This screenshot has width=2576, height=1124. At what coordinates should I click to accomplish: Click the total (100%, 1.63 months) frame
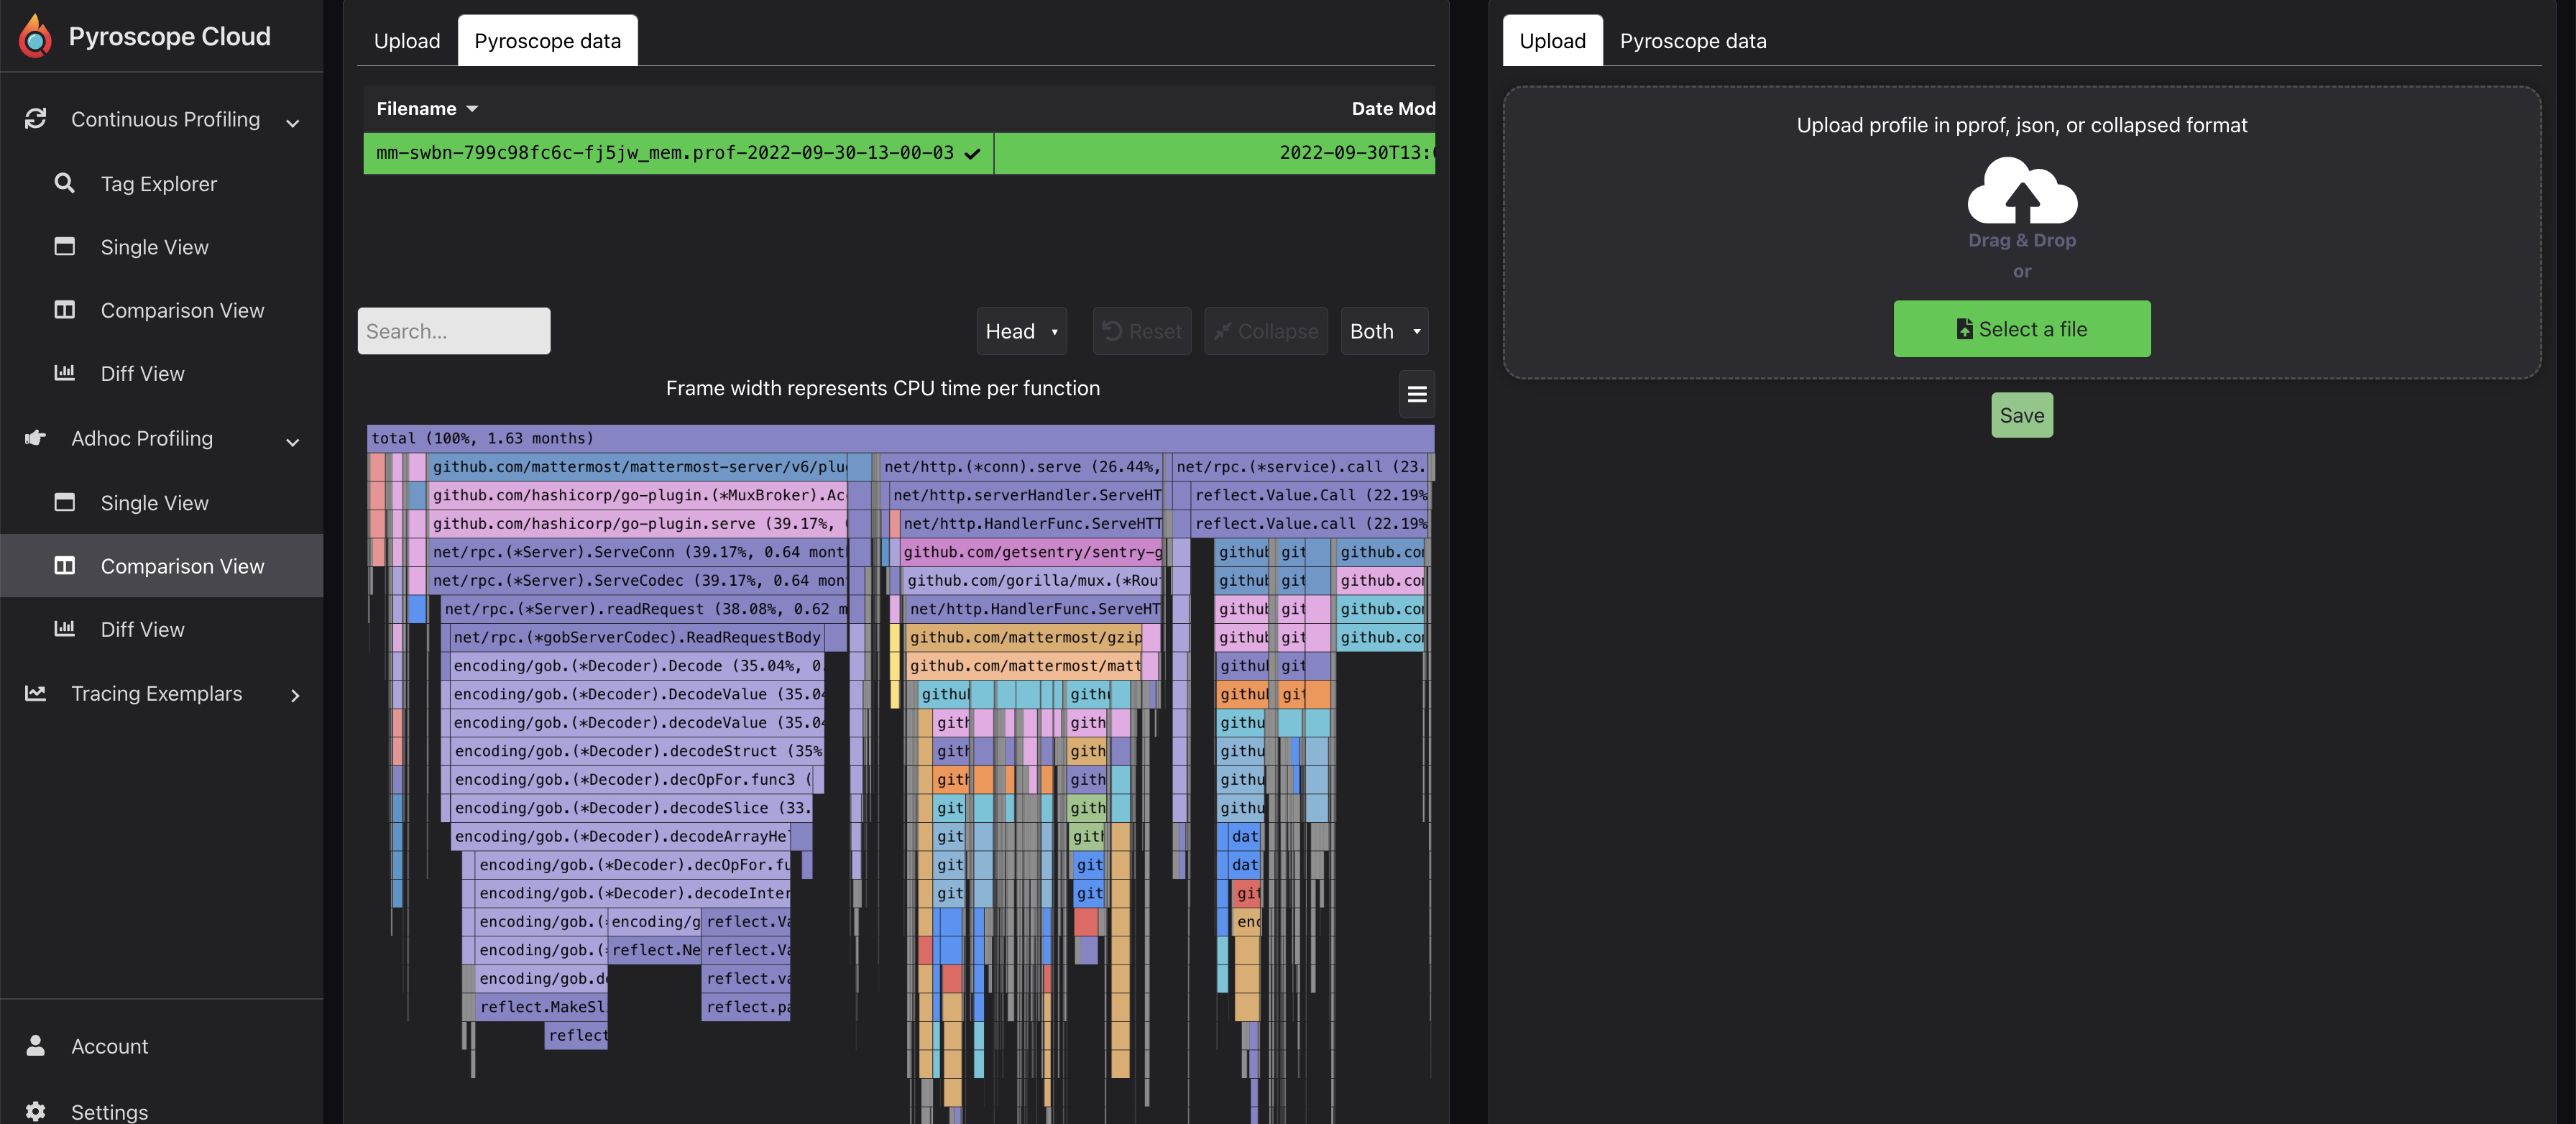[x=900, y=438]
